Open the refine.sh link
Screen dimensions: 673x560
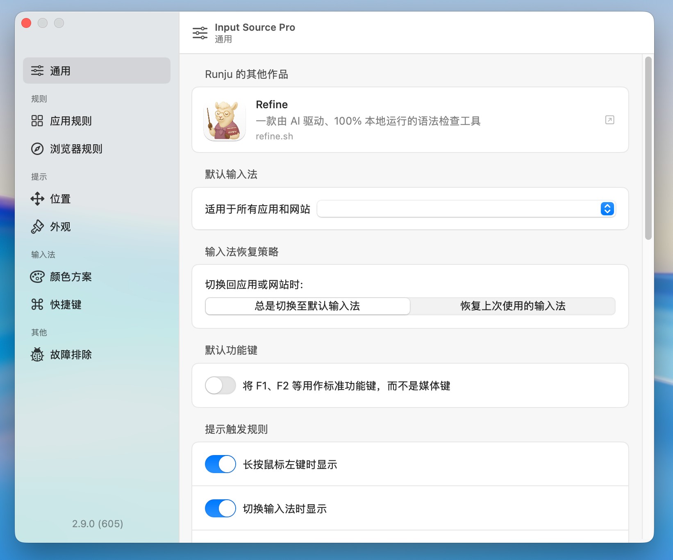click(x=274, y=136)
